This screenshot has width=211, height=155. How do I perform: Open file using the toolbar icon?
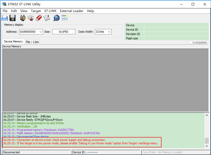pyautogui.click(x=5, y=18)
